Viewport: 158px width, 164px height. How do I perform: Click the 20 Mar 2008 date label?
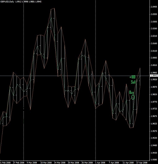coord(73,163)
